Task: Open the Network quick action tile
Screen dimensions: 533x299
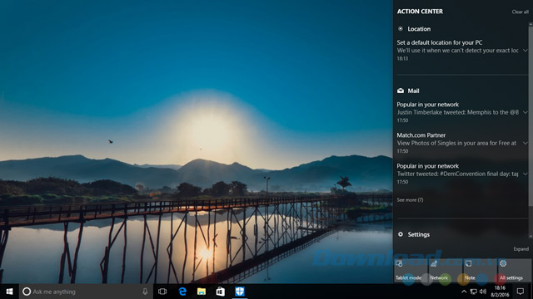Action: [x=446, y=271]
